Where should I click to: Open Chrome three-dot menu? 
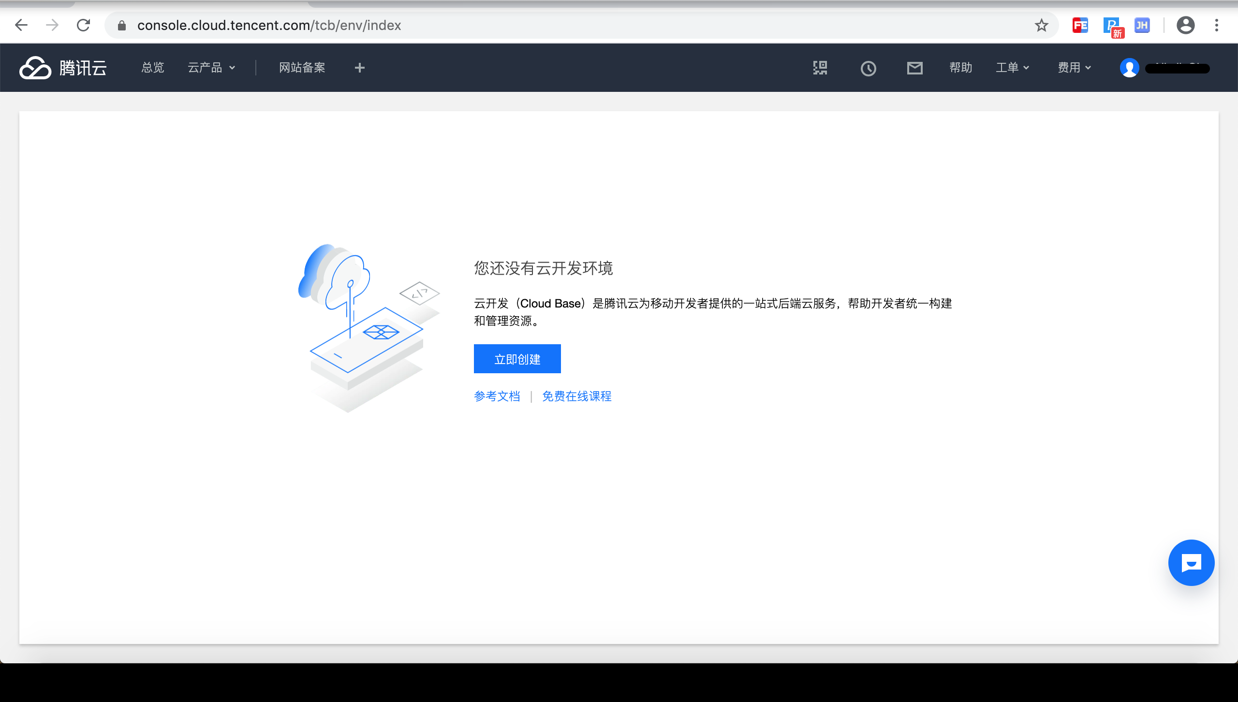point(1216,25)
